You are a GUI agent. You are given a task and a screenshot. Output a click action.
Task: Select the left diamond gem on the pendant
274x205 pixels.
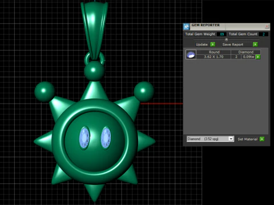(84, 138)
